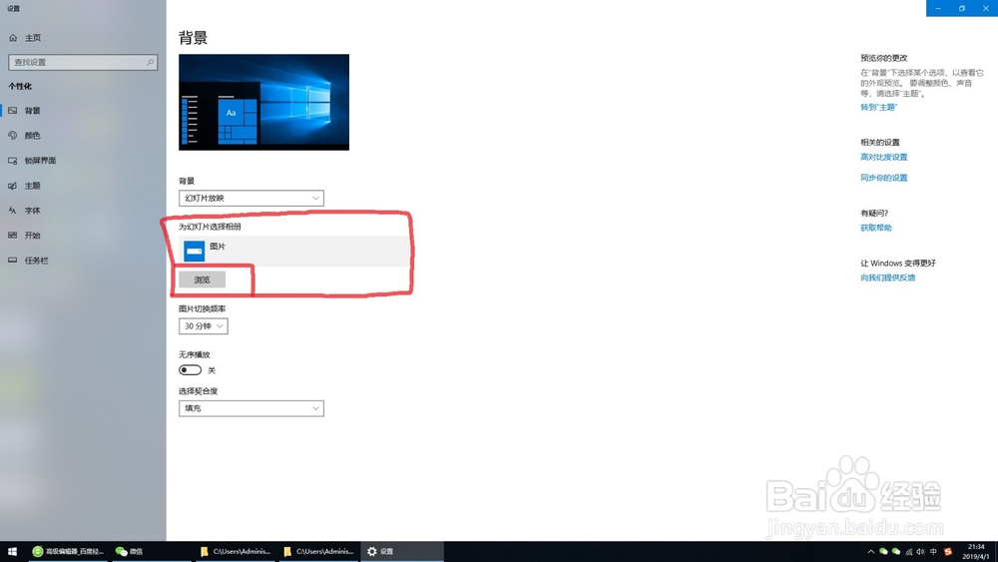The height and width of the screenshot is (562, 998).
Task: Open the volume speaker tray icon
Action: pyautogui.click(x=920, y=552)
